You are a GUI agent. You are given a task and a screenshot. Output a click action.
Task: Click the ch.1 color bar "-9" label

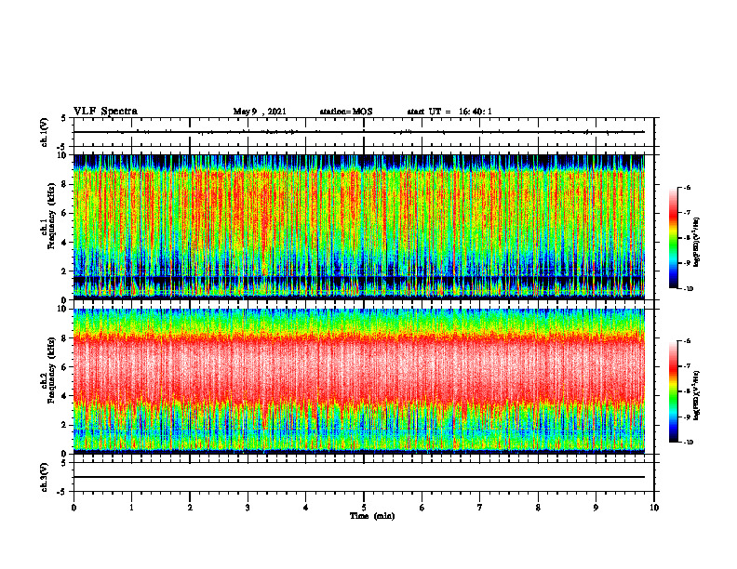coord(688,263)
